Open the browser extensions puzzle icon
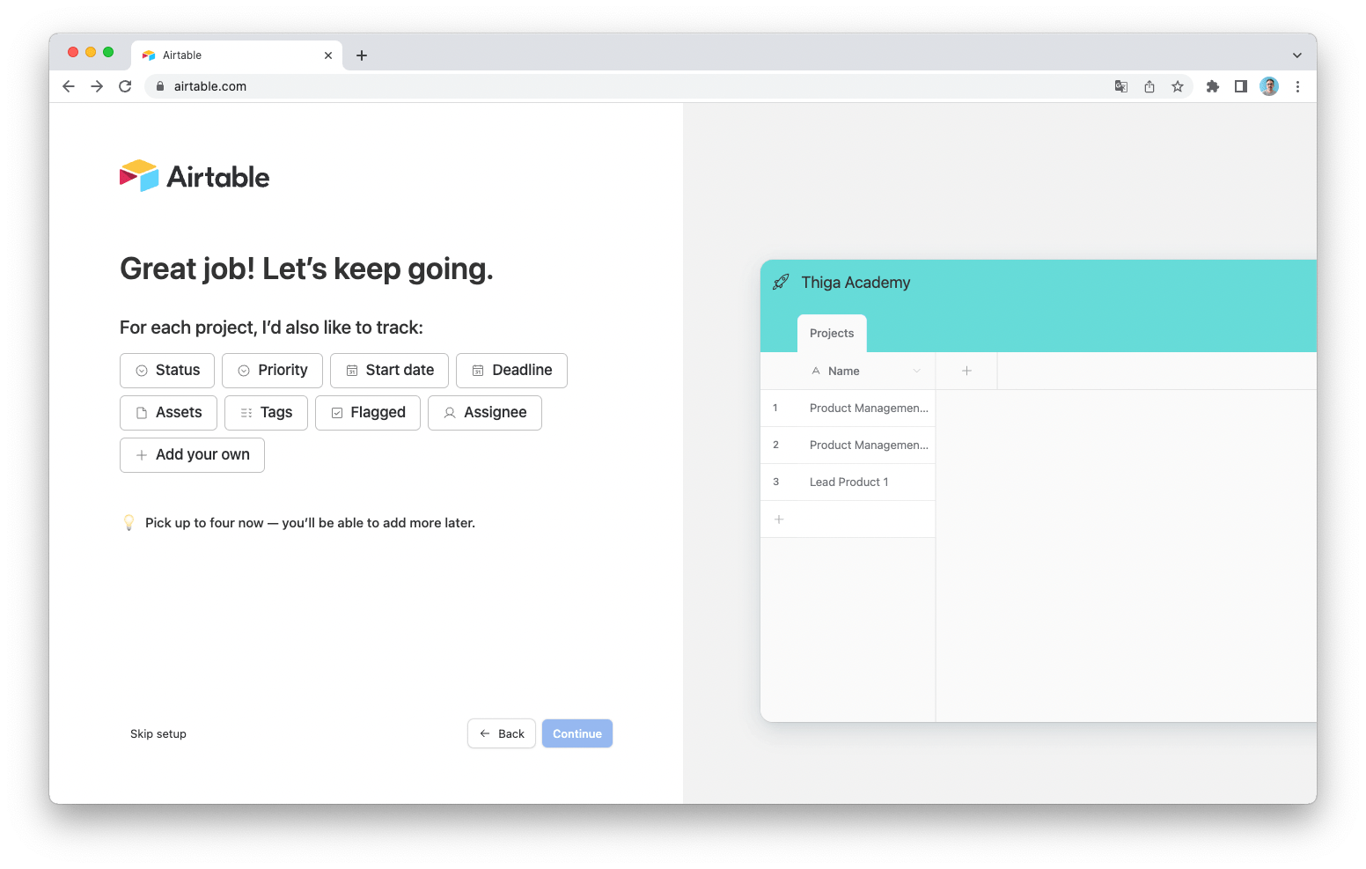Image resolution: width=1366 pixels, height=869 pixels. coord(1213,86)
